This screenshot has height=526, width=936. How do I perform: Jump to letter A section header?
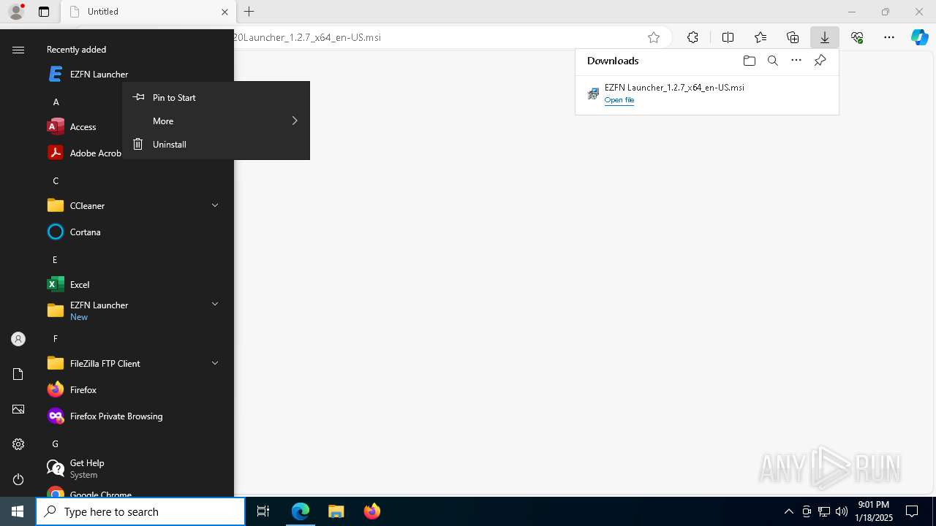[x=56, y=102]
